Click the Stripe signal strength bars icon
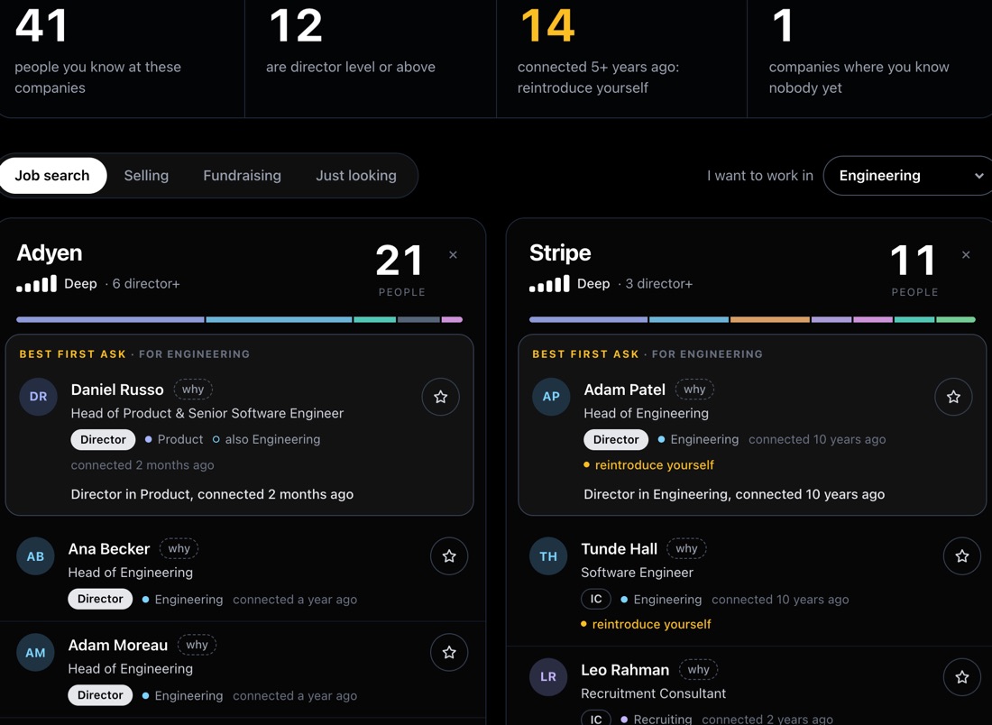Image resolution: width=992 pixels, height=725 pixels. [x=550, y=283]
